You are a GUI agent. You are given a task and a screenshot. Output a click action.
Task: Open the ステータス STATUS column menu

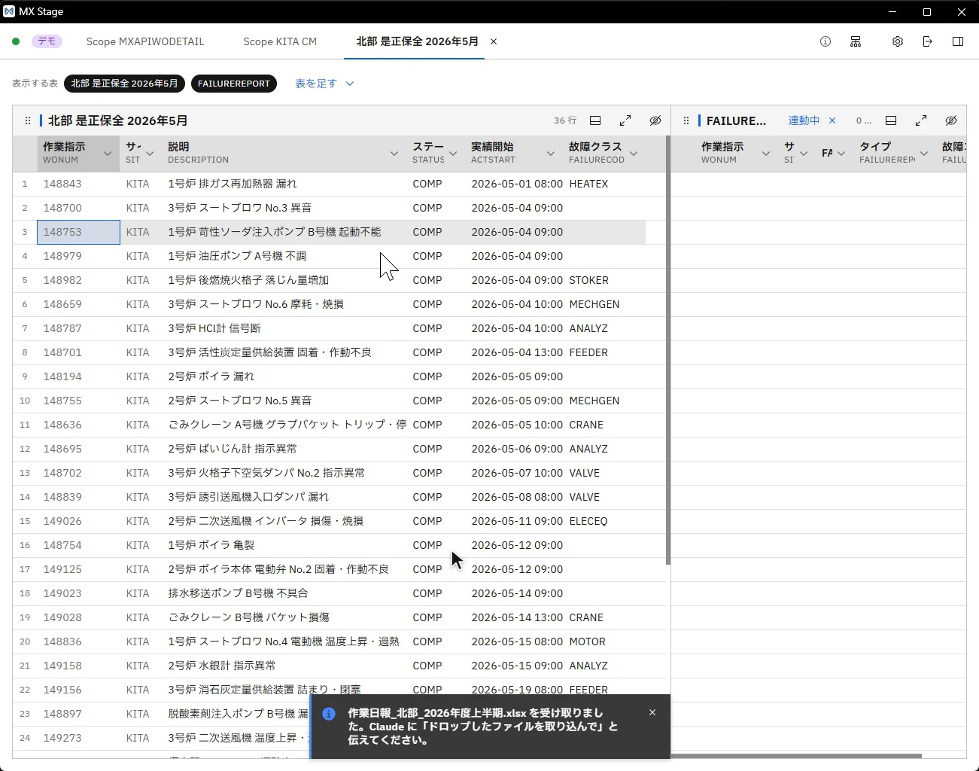point(453,154)
